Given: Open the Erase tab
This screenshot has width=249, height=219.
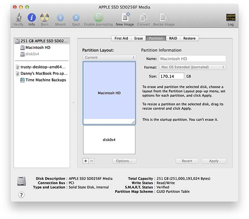Looking at the screenshot, I should tap(139, 38).
